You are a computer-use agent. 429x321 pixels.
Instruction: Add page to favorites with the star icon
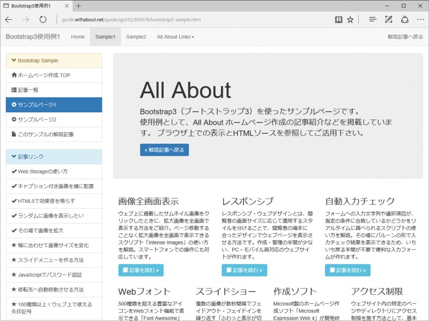(350, 19)
